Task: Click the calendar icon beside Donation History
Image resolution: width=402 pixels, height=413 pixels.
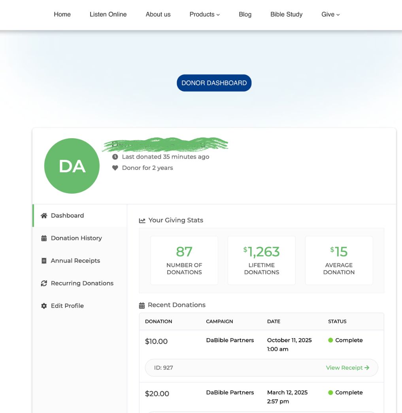Action: coord(44,238)
